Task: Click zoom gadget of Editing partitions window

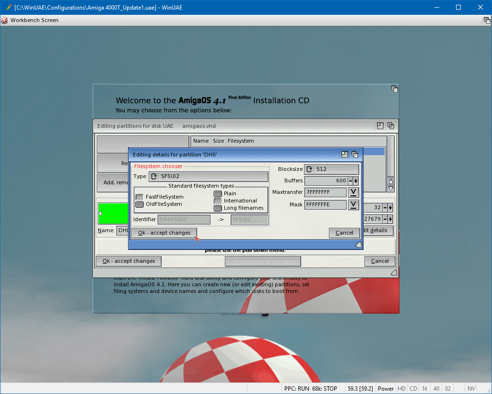Action: (x=380, y=126)
